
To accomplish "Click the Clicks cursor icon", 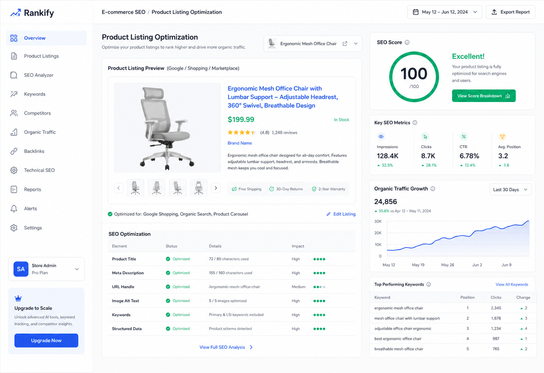I will click(425, 136).
